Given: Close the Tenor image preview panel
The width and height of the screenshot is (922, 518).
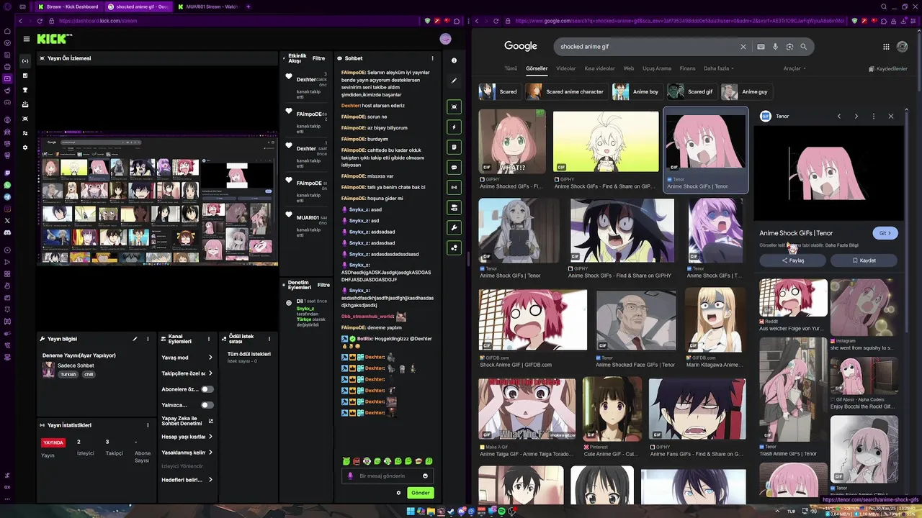Looking at the screenshot, I should click(890, 116).
